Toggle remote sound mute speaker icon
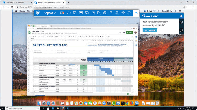 point(69,13)
